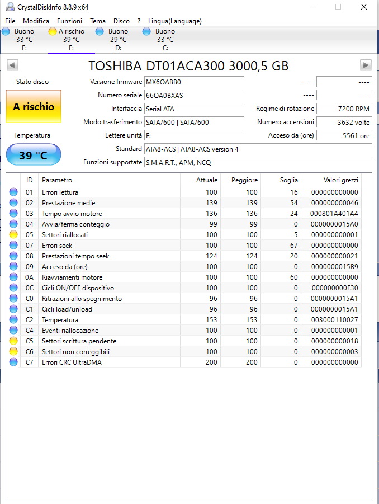This screenshot has height=504, width=379.
Task: Click the 39 °C temperature button
Action: (34, 155)
